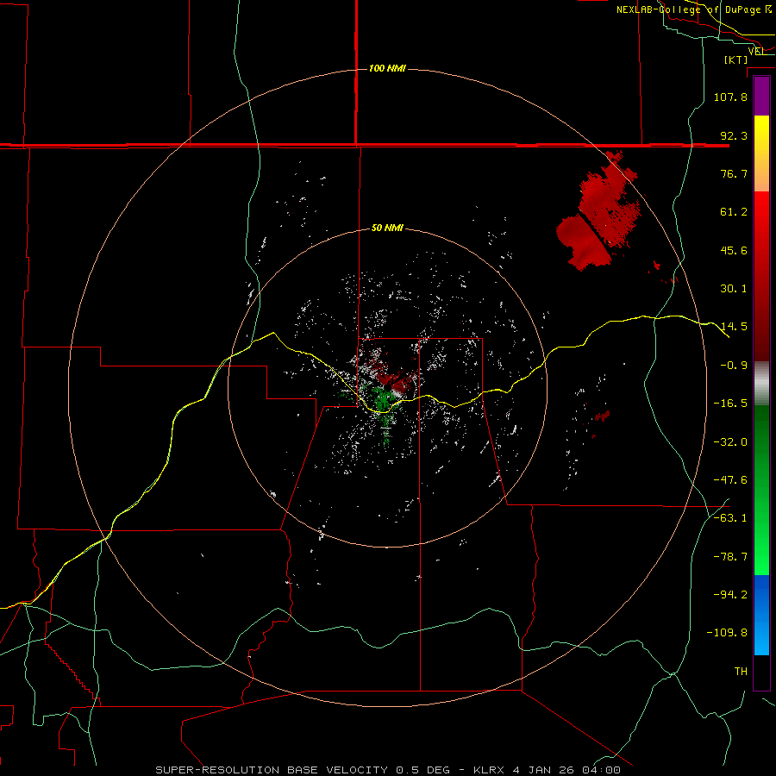Click the -109.8 value on the velocity scale
This screenshot has height=776, width=776.
click(x=727, y=633)
